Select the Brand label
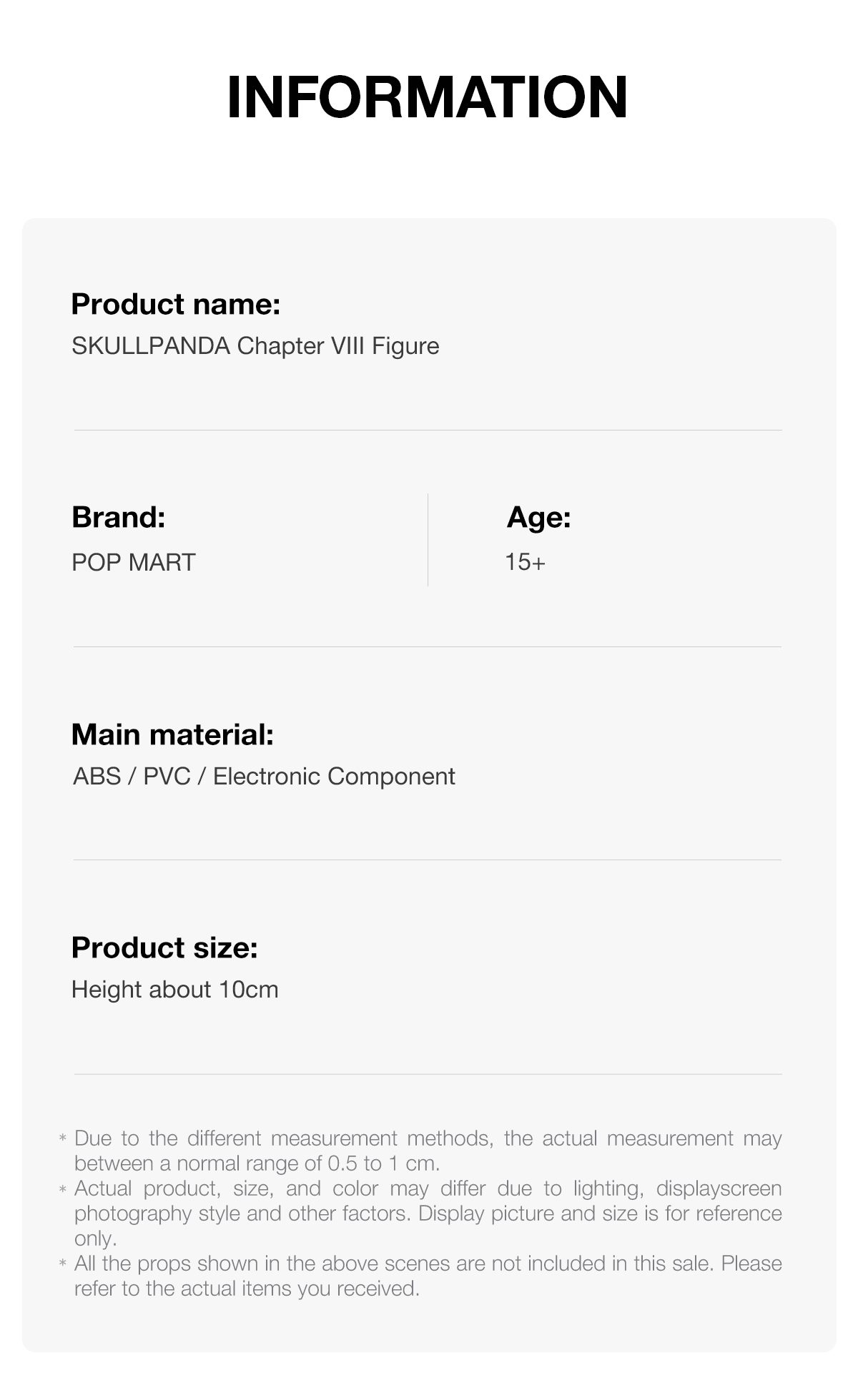This screenshot has width=858, height=1388. point(118,517)
